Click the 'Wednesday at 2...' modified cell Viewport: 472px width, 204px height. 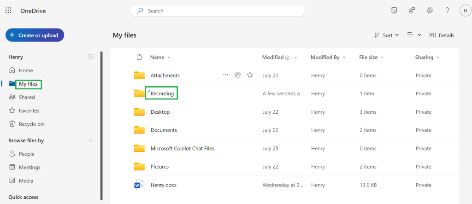pos(283,185)
